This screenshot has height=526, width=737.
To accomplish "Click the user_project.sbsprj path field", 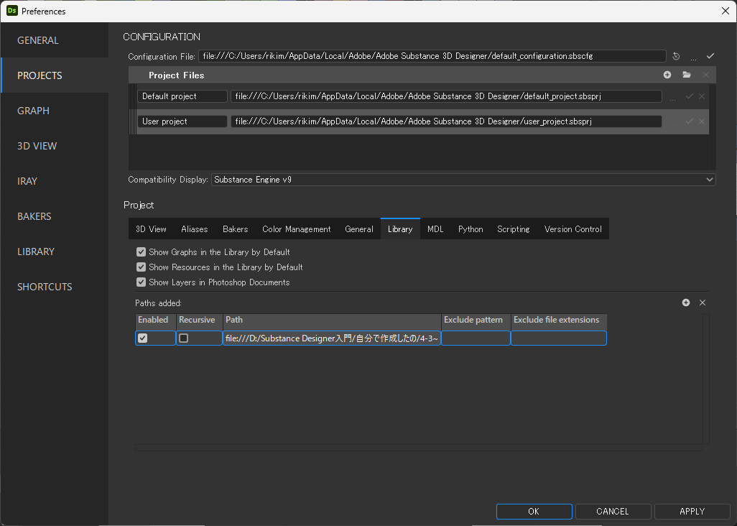I will click(446, 121).
